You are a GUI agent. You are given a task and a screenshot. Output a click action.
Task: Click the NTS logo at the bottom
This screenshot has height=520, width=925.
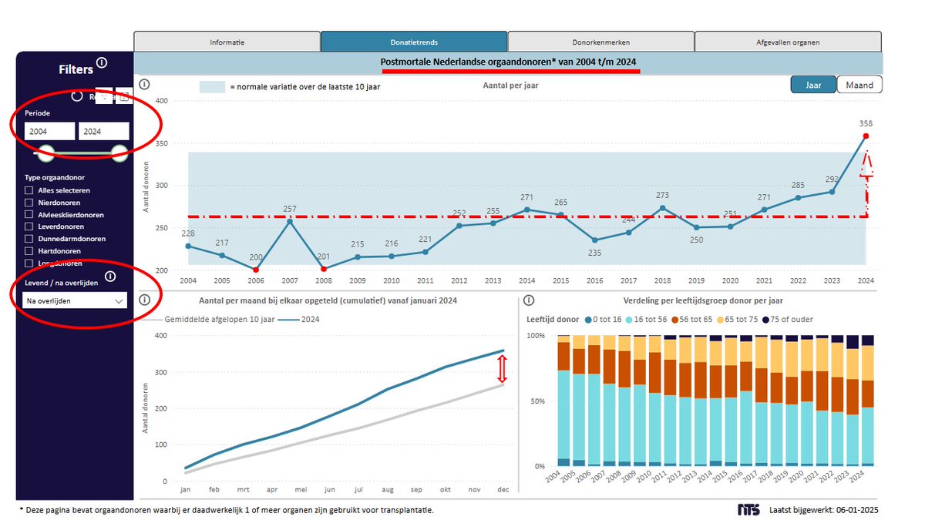[748, 510]
